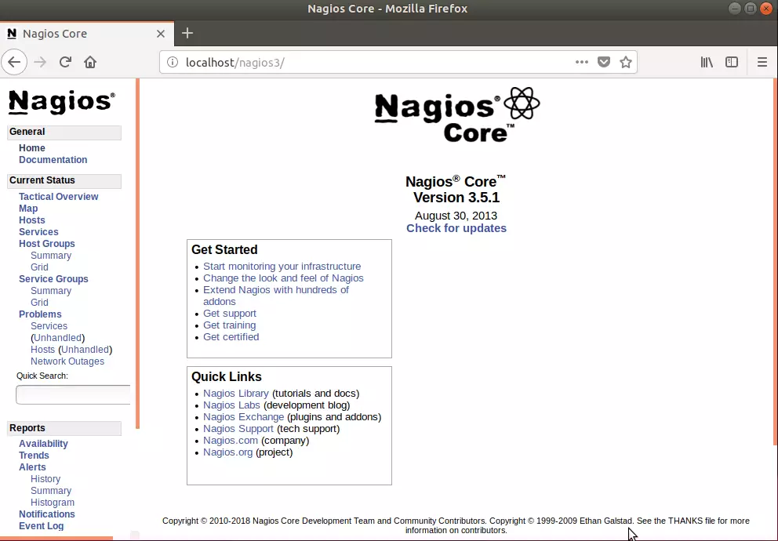Close the Nagios Core tab

160,34
